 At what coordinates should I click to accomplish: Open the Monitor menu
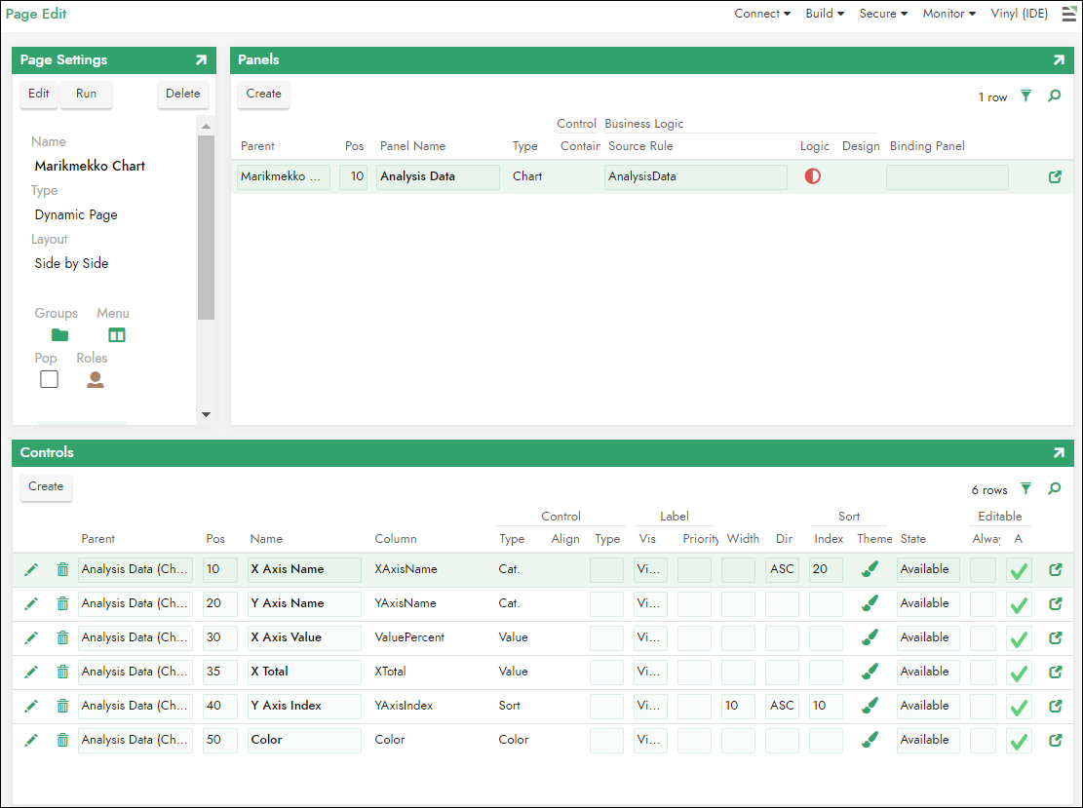pyautogui.click(x=948, y=14)
